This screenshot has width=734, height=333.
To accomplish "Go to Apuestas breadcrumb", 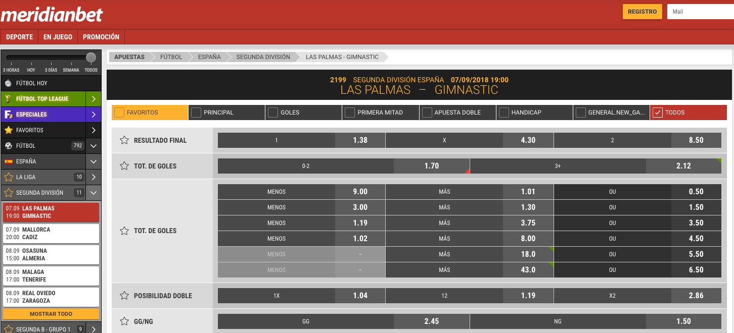I will (x=129, y=57).
